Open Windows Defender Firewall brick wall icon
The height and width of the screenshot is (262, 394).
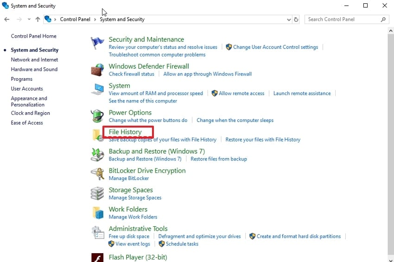click(x=97, y=70)
